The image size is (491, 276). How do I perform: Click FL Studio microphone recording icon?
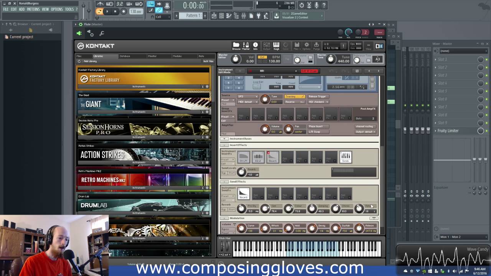pyautogui.click(x=316, y=5)
